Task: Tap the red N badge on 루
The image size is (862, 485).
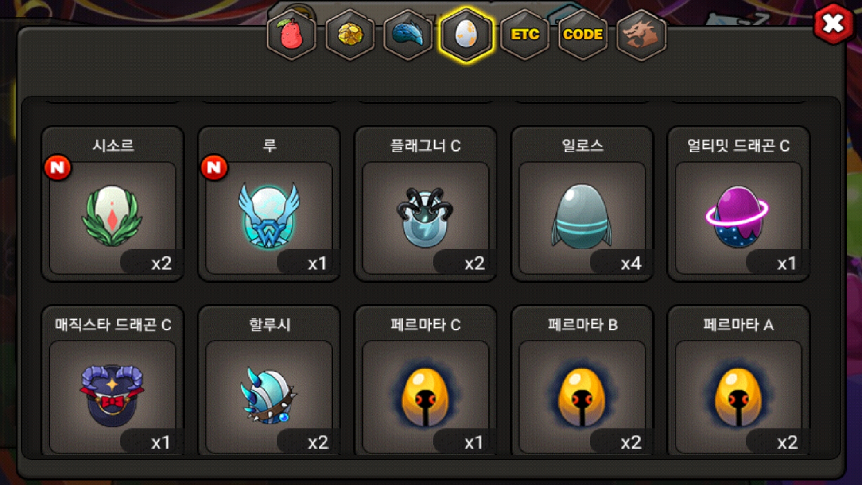Action: pyautogui.click(x=214, y=168)
